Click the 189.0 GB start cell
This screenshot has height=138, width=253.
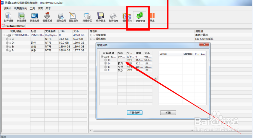point(65,47)
